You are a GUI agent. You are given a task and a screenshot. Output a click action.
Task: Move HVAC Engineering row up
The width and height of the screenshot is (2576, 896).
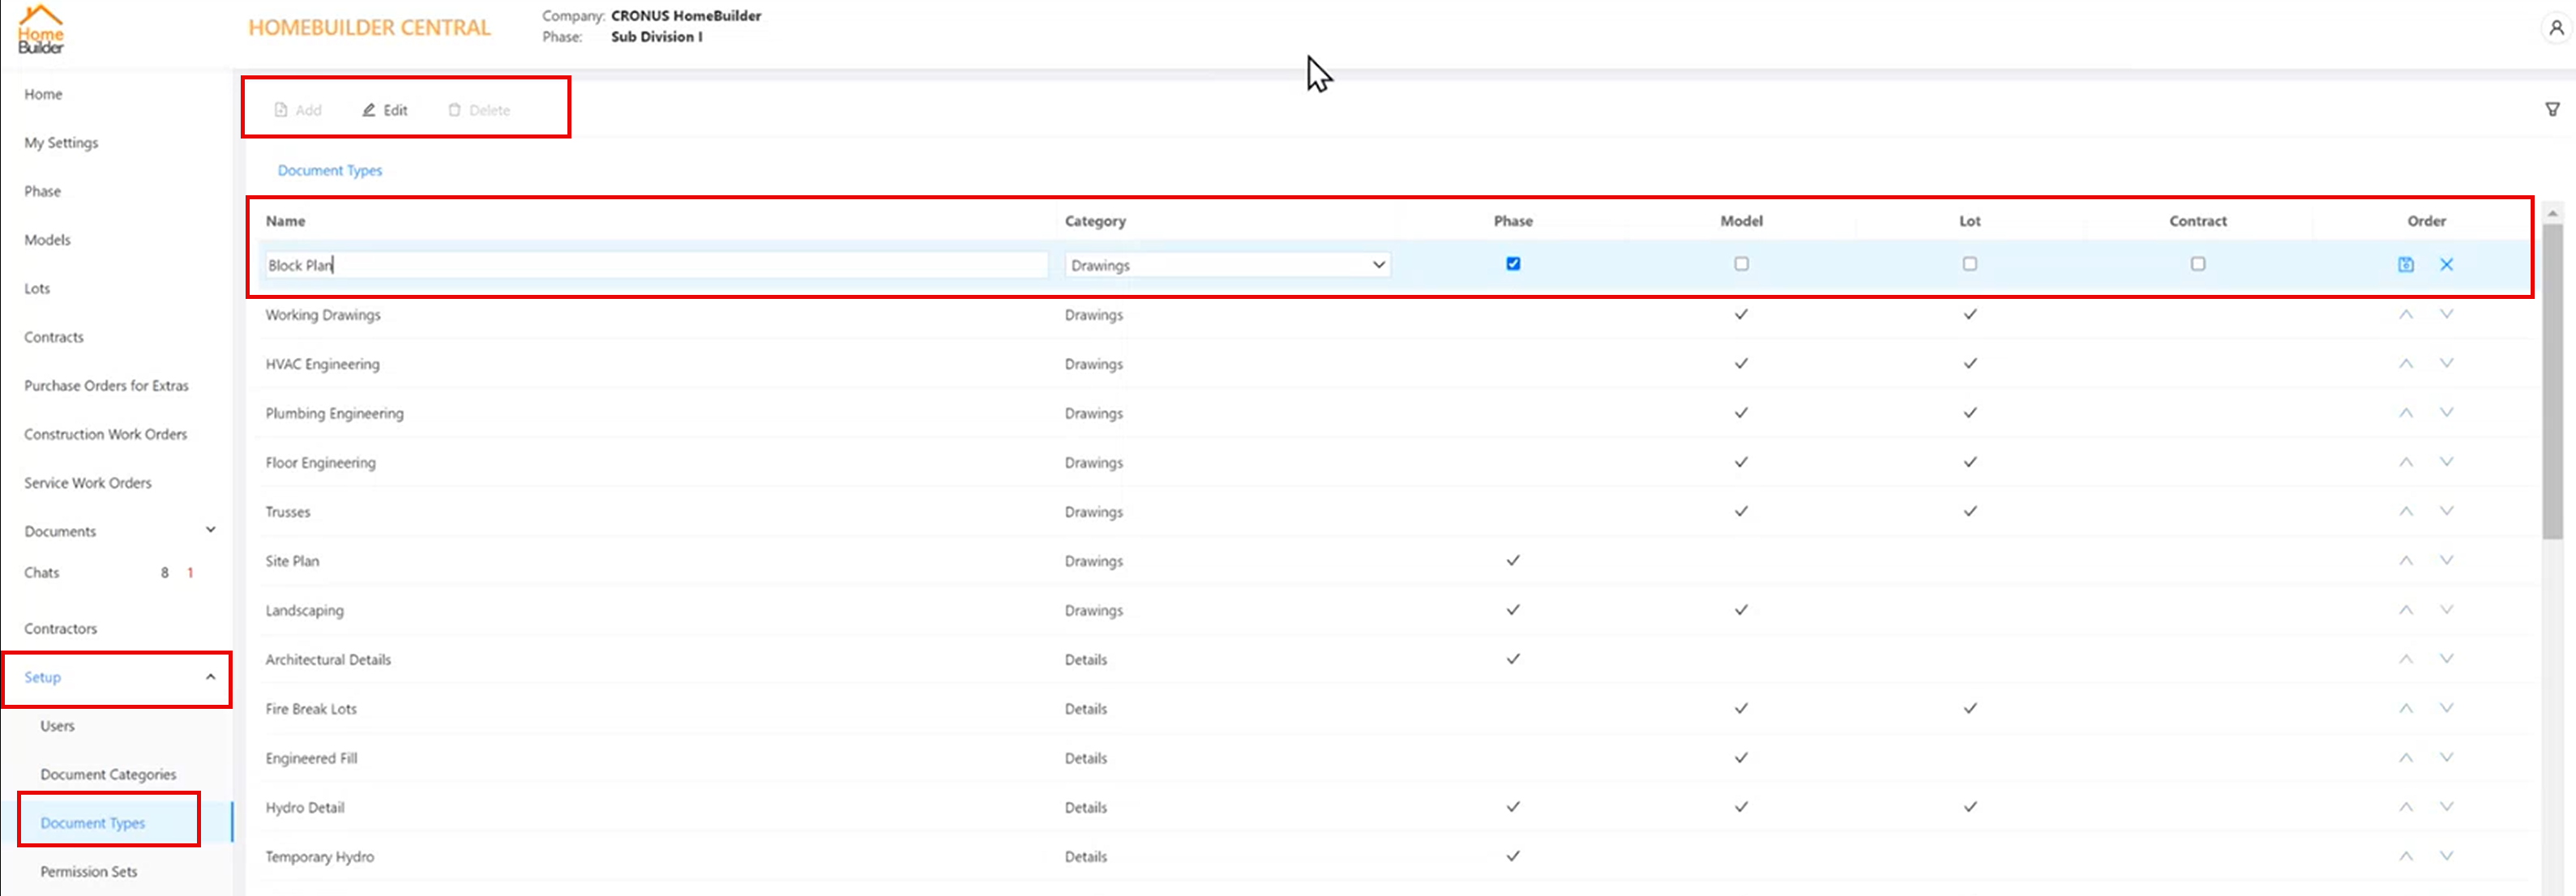[2406, 363]
